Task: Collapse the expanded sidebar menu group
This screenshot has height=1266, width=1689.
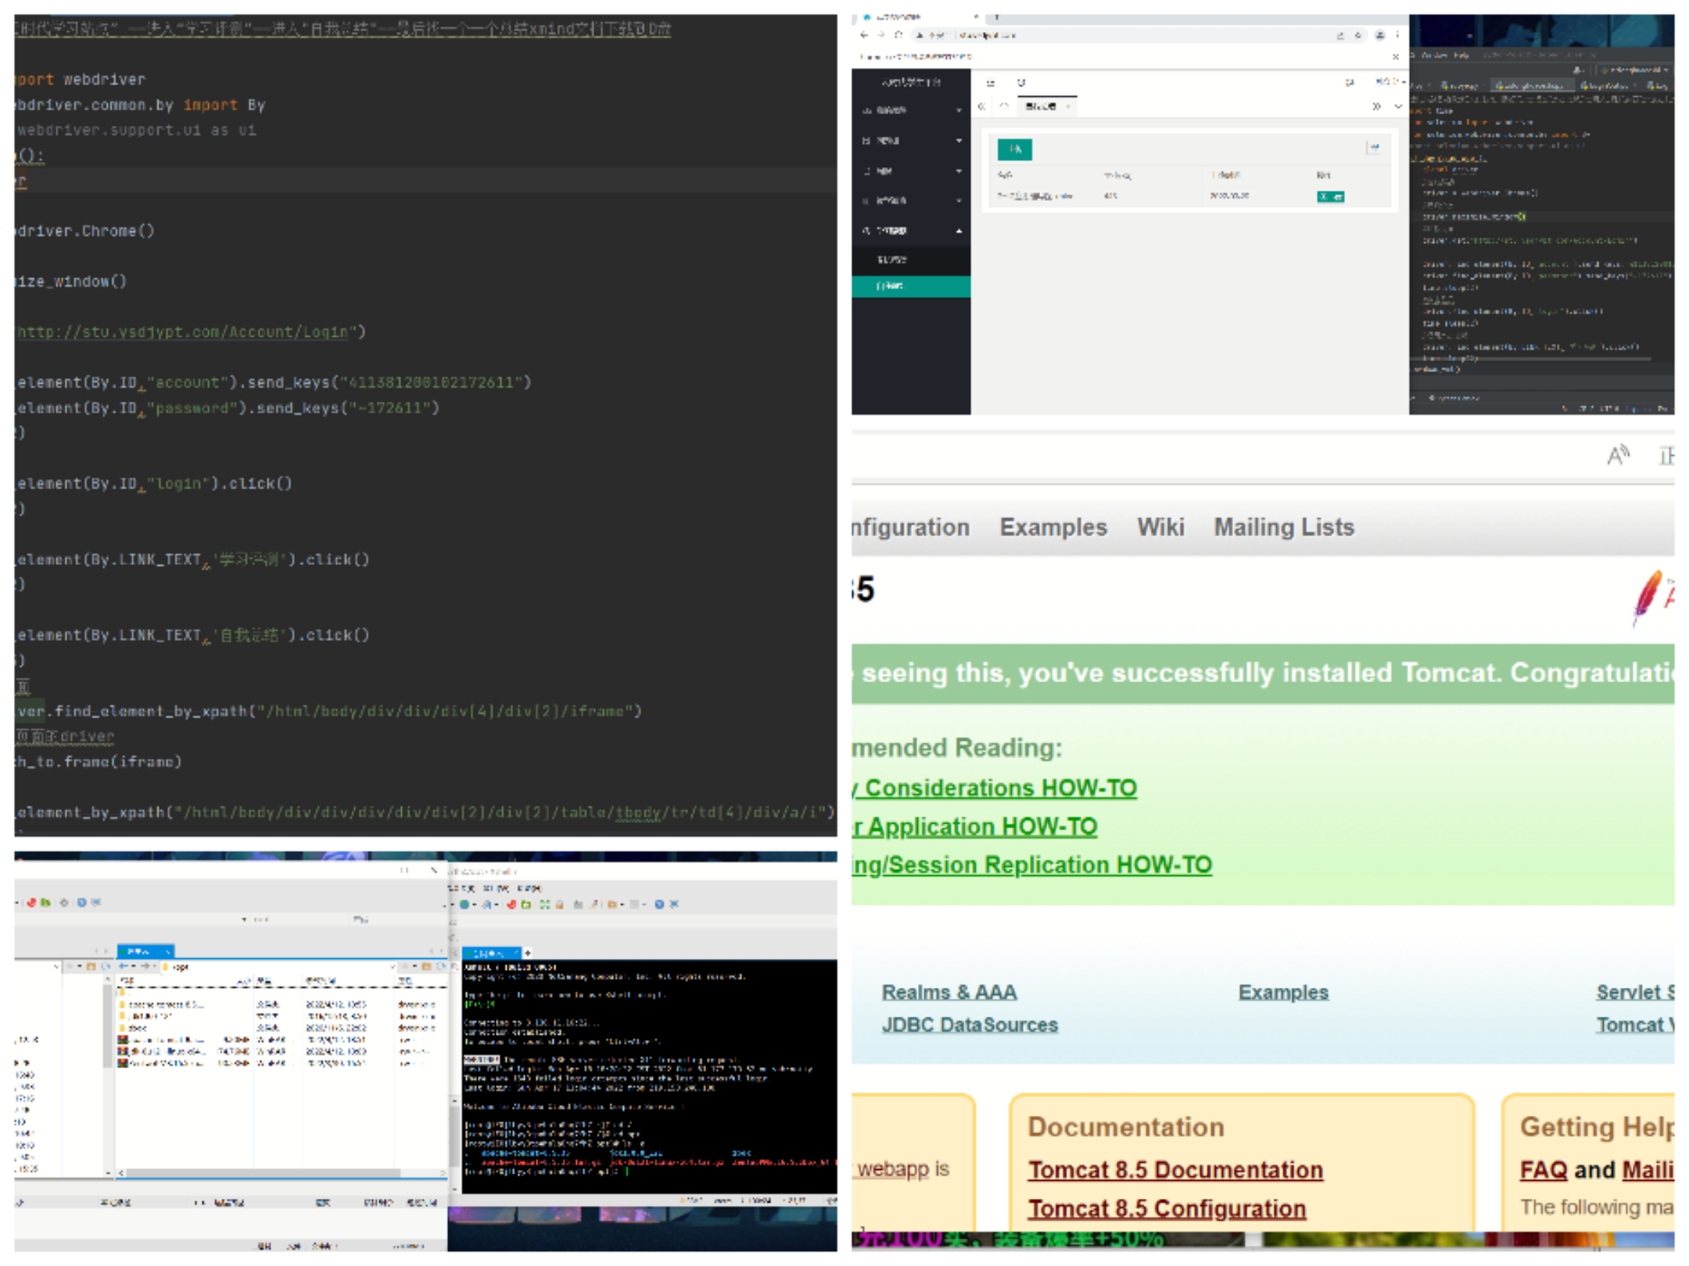Action: [959, 231]
